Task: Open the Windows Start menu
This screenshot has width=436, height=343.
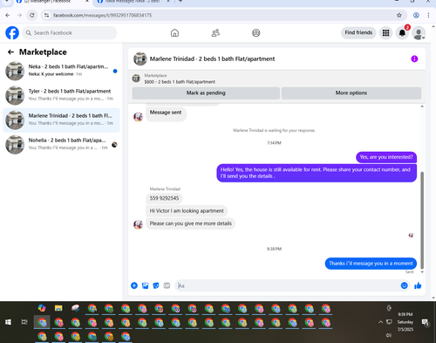Action: (x=8, y=322)
